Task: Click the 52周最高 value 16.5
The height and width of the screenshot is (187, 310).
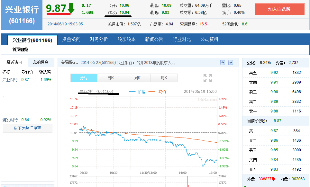Action: coord(203,24)
